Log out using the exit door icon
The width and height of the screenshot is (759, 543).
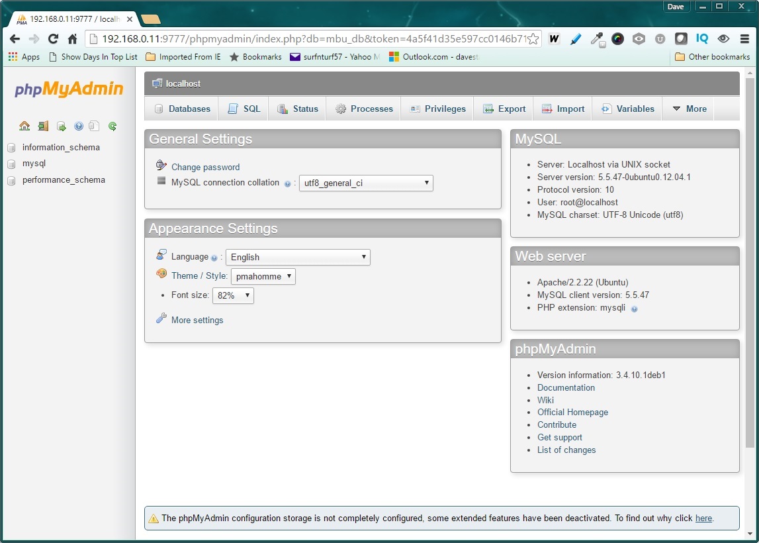click(x=43, y=126)
